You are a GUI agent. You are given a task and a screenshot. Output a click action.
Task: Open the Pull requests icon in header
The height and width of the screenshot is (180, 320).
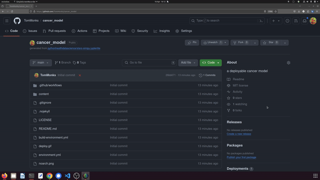point(296,21)
